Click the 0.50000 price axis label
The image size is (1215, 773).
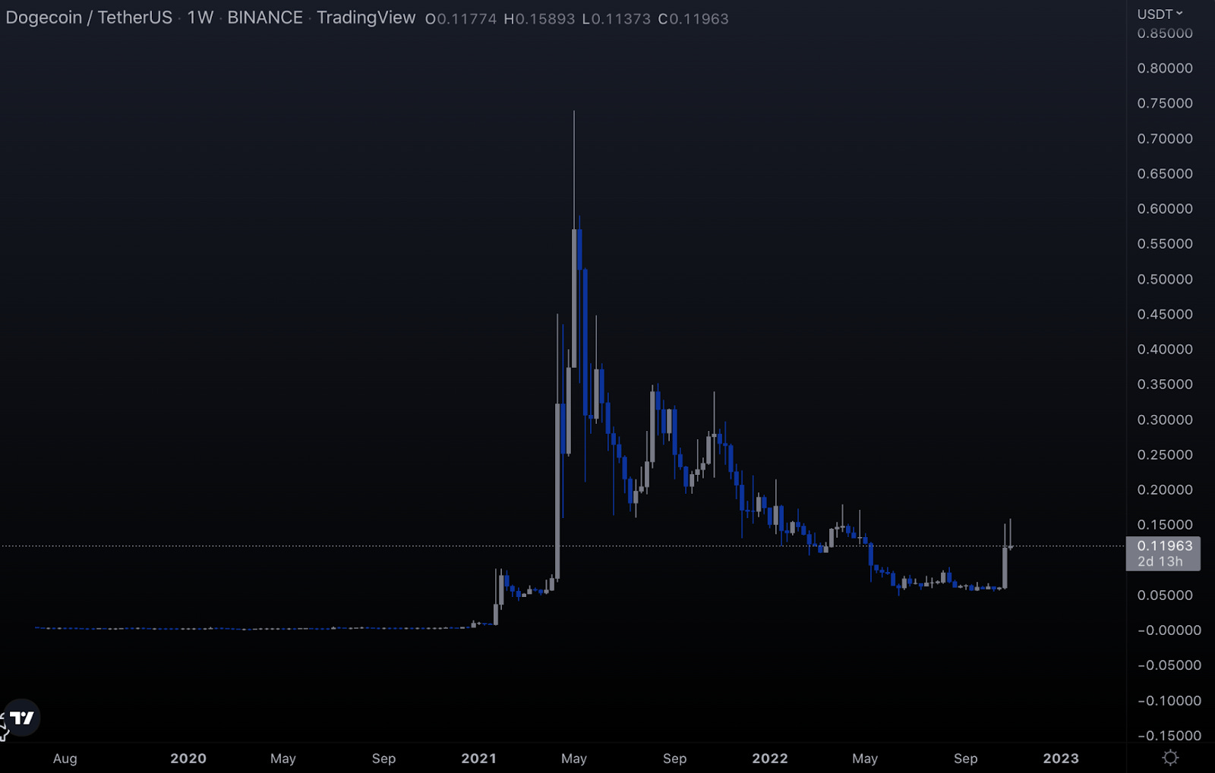point(1165,279)
